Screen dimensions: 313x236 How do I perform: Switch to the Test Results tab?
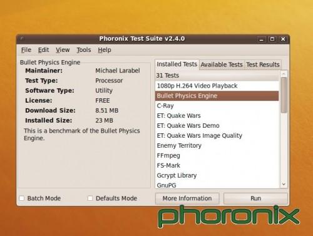[263, 64]
